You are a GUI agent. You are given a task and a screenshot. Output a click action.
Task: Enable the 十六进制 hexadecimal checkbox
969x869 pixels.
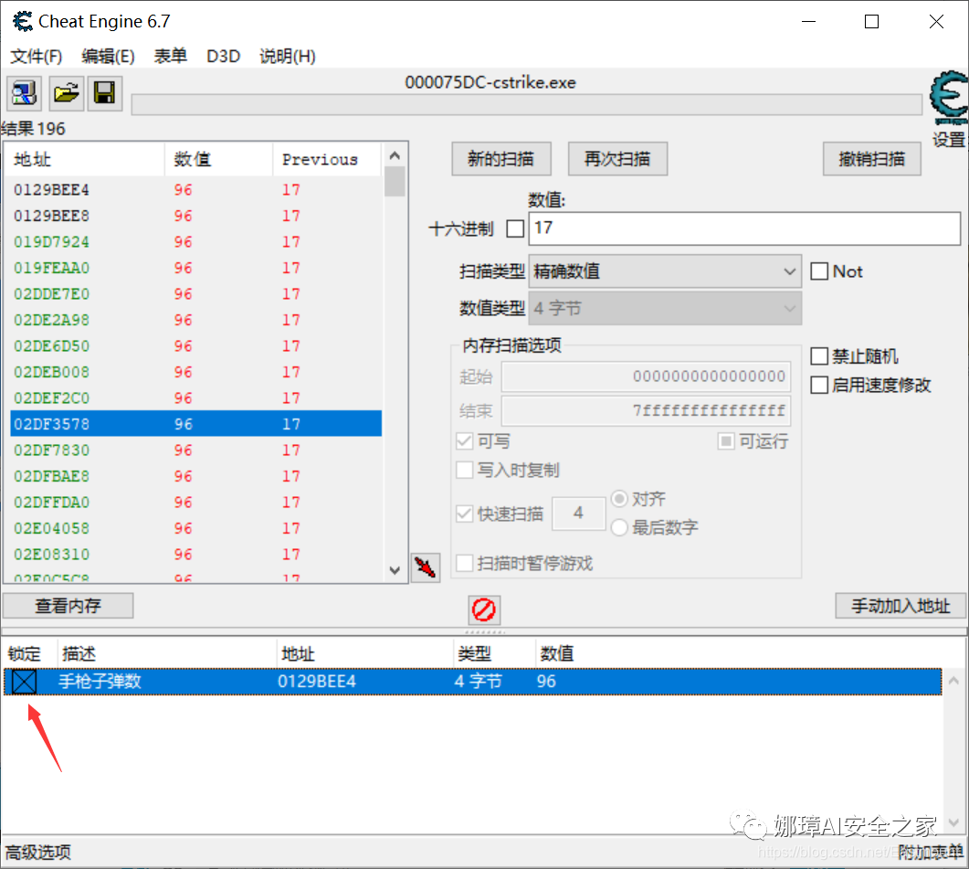515,228
